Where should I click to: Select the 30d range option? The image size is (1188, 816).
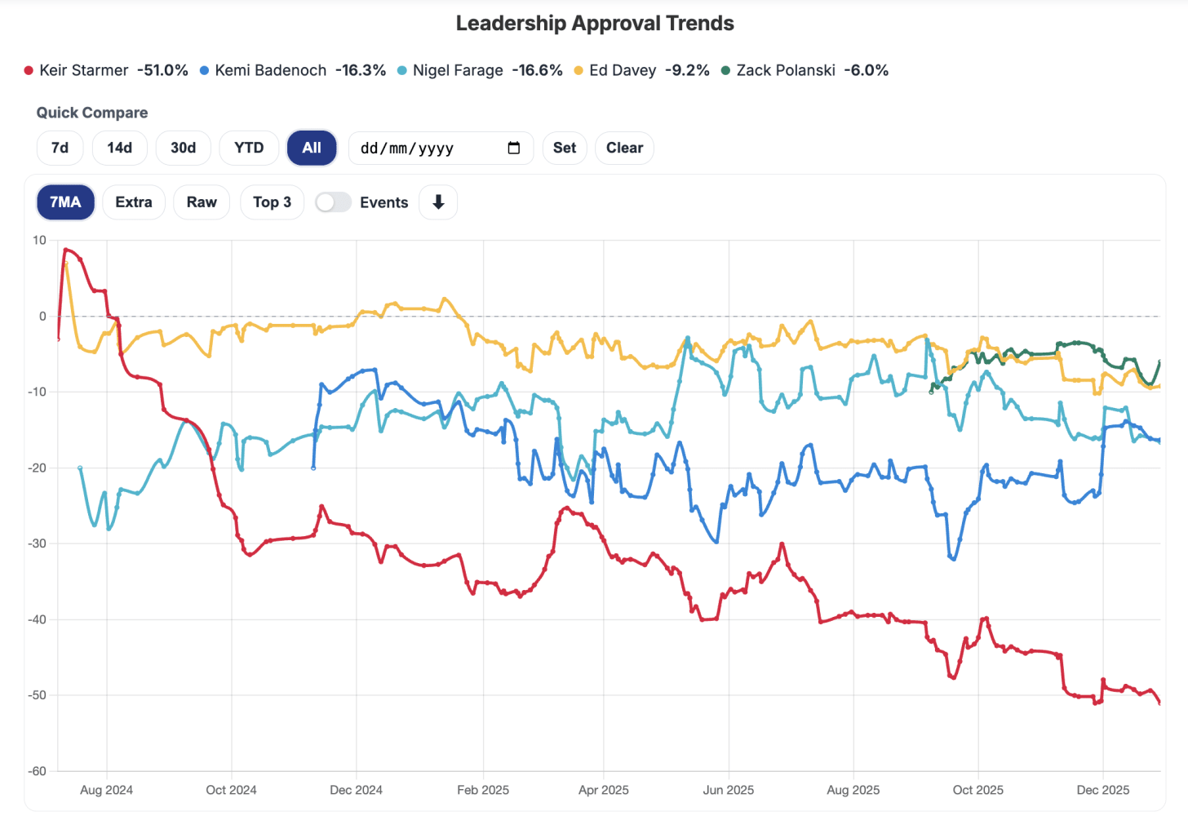(x=183, y=148)
